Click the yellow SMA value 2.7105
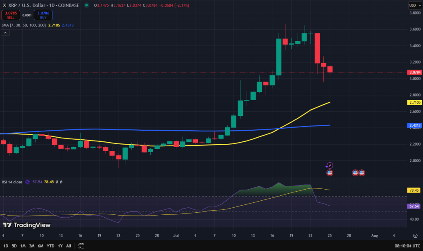 pyautogui.click(x=54, y=25)
